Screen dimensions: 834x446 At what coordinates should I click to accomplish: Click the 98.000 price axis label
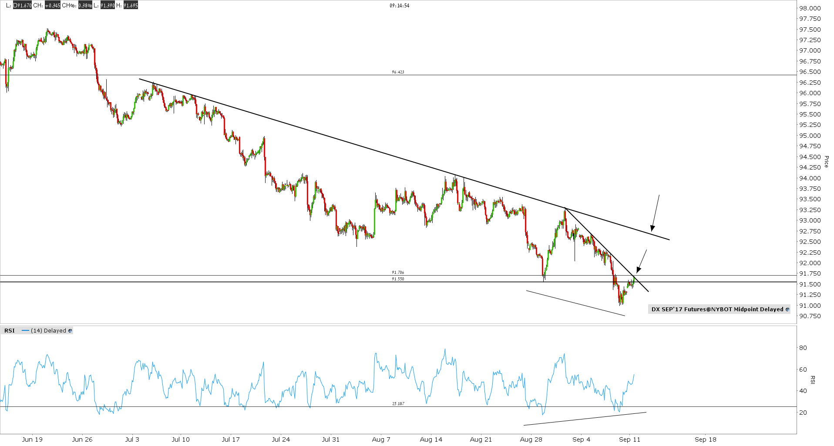coord(810,8)
